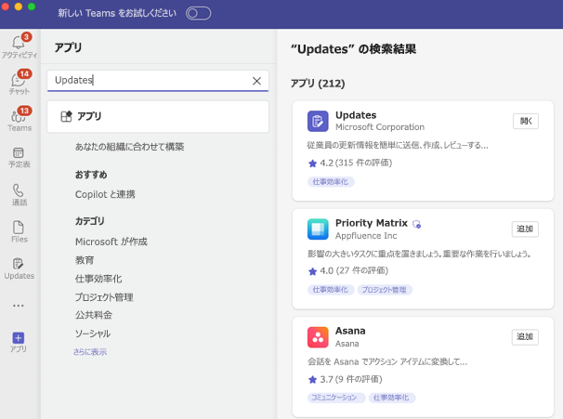Click 追加 button for Priority Matrix
The image size is (563, 419).
pyautogui.click(x=525, y=229)
